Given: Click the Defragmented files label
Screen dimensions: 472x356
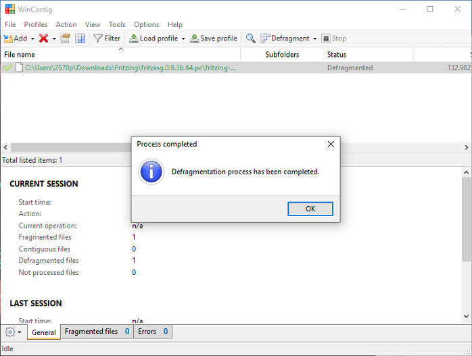Looking at the screenshot, I should pos(49,260).
